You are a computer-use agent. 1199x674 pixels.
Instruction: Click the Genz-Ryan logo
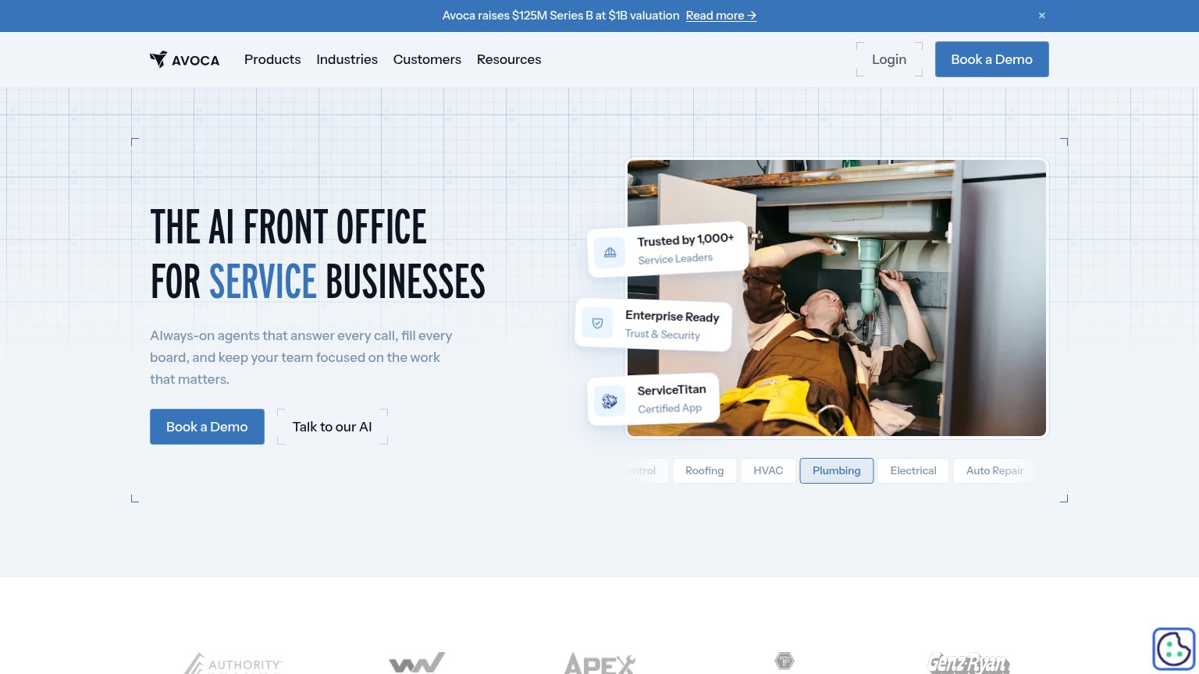968,663
